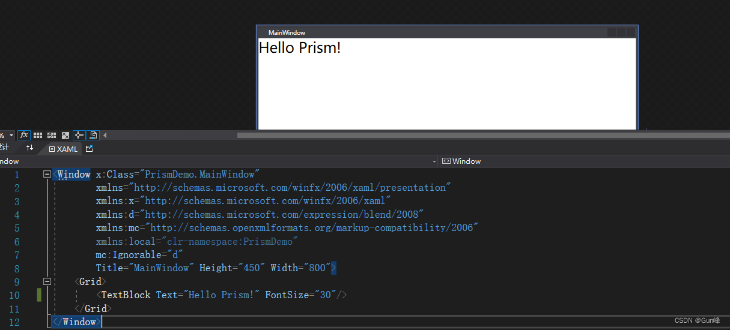Click the closing /Window tag

[x=77, y=322]
